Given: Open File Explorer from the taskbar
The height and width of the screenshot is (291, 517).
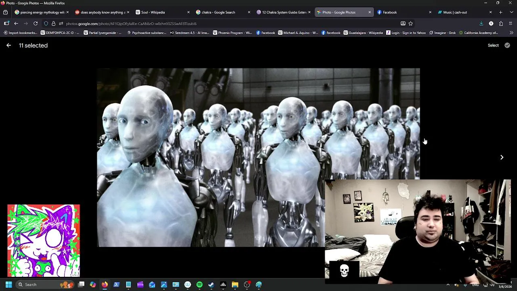Looking at the screenshot, I should 235,285.
